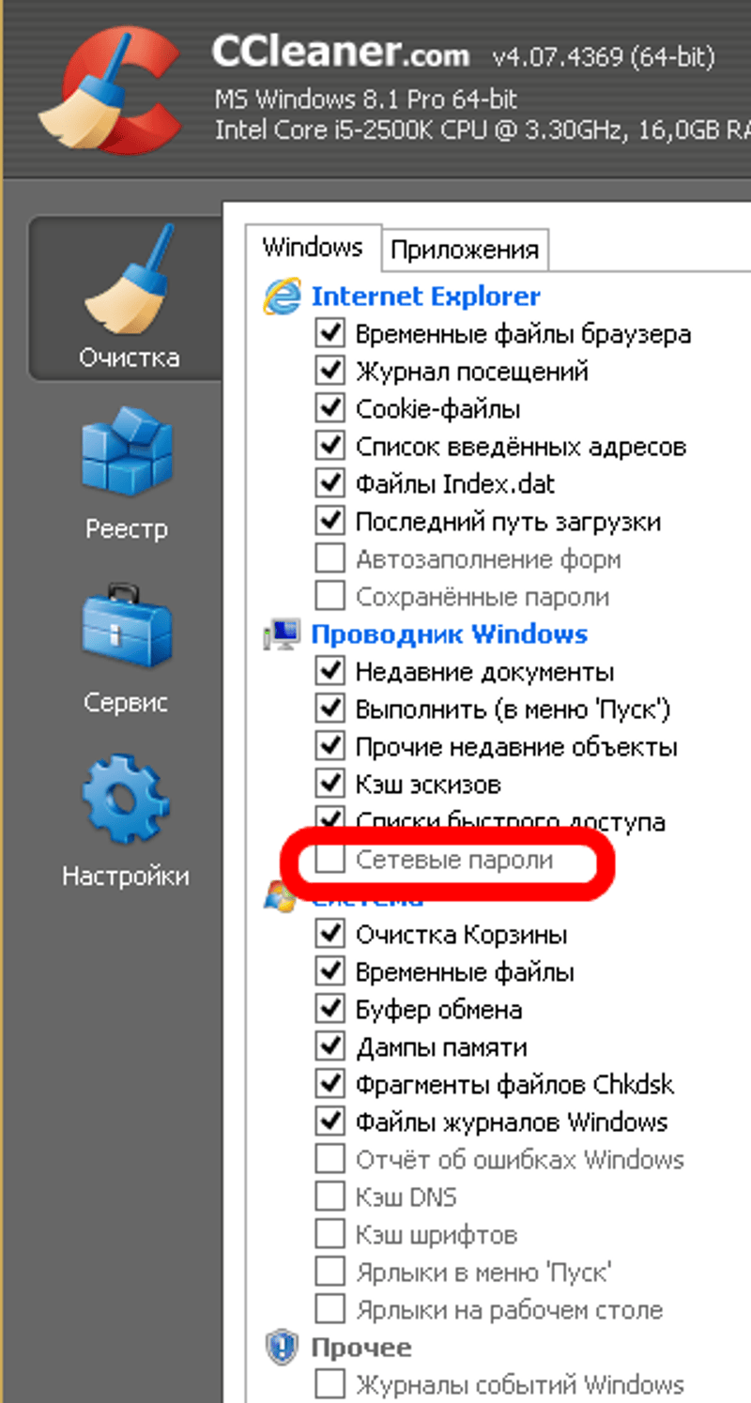Uncheck Файлы журналов Windows
751x1403 pixels.
point(330,1122)
